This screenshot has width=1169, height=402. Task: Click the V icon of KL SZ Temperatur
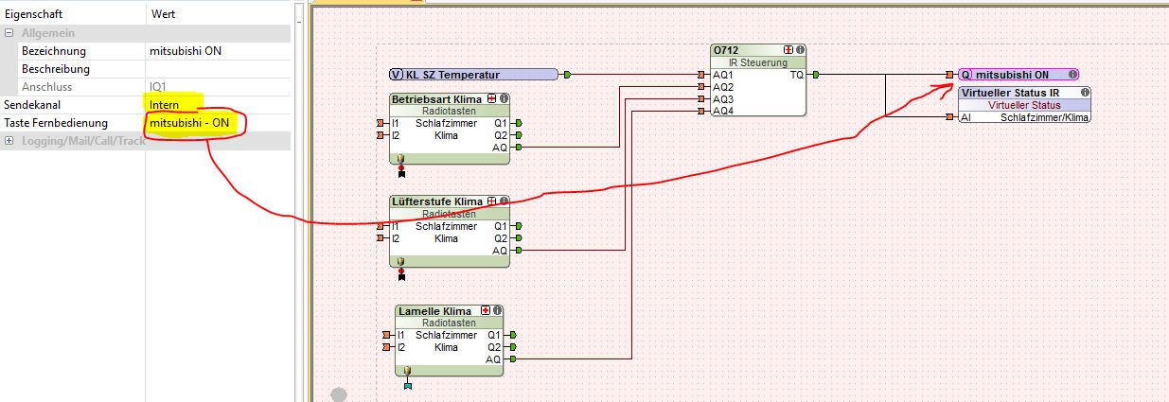(398, 74)
